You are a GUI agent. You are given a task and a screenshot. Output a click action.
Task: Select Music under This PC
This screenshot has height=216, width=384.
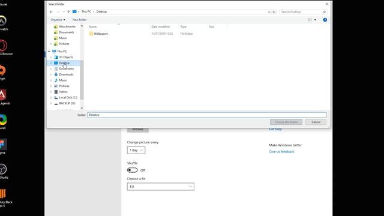click(x=62, y=80)
